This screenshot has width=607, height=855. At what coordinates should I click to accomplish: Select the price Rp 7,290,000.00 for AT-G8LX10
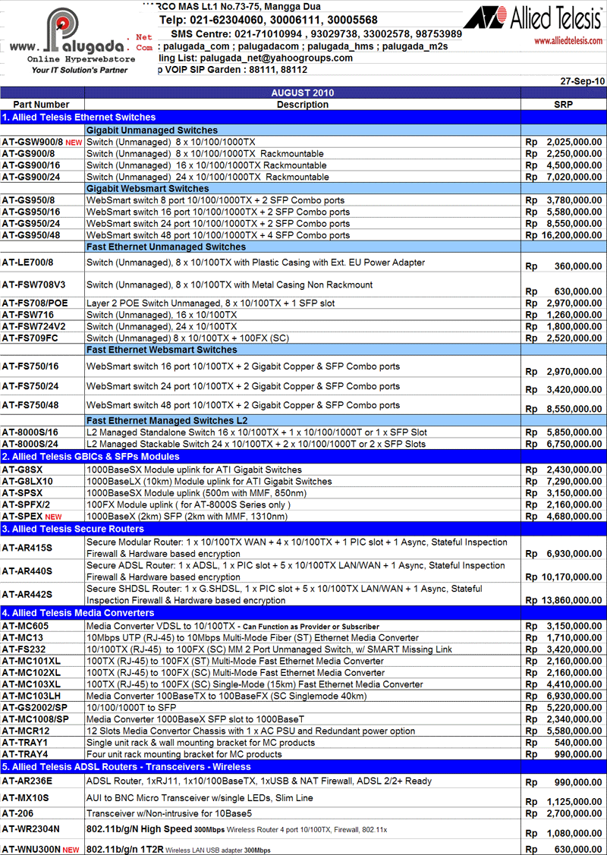pos(564,482)
